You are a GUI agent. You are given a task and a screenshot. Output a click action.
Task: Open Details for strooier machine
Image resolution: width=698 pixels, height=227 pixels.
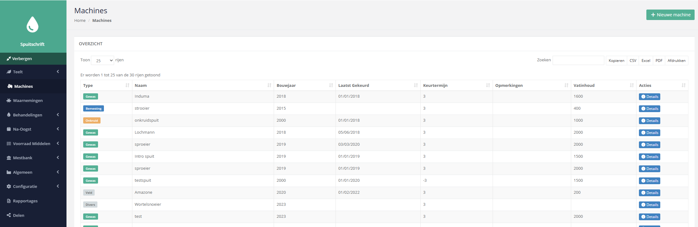click(649, 109)
